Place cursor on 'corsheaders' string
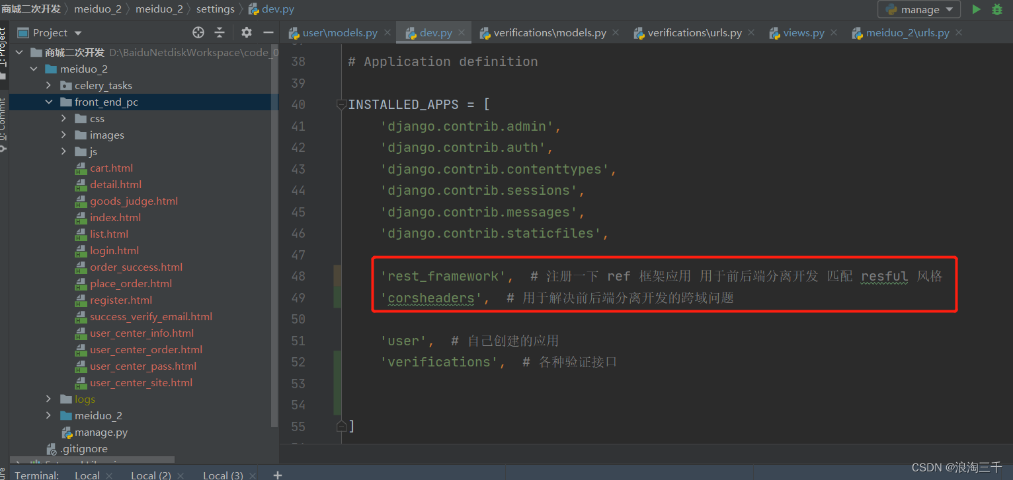The height and width of the screenshot is (480, 1013). point(431,298)
